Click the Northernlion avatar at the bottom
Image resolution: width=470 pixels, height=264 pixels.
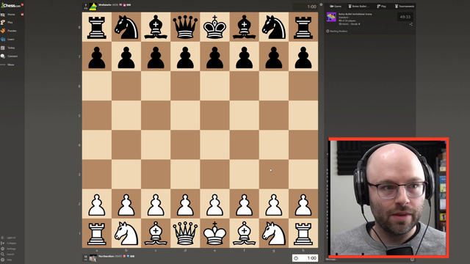click(x=93, y=257)
